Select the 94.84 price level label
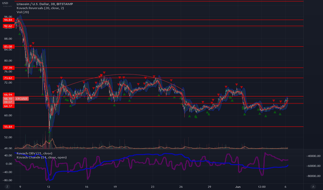The height and width of the screenshot is (190, 323). point(8,20)
